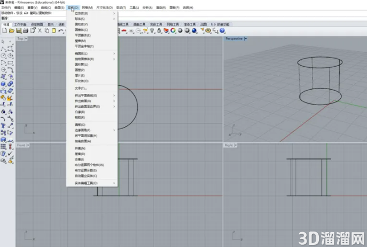Select the Text tool T icon

point(3,126)
